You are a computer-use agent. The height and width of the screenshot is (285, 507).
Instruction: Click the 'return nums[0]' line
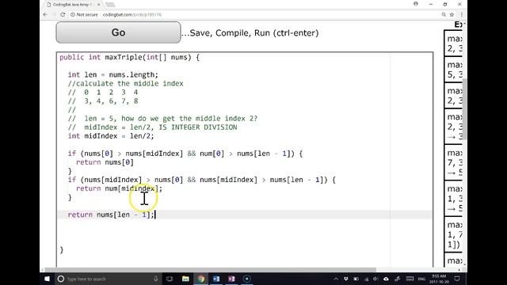point(105,162)
